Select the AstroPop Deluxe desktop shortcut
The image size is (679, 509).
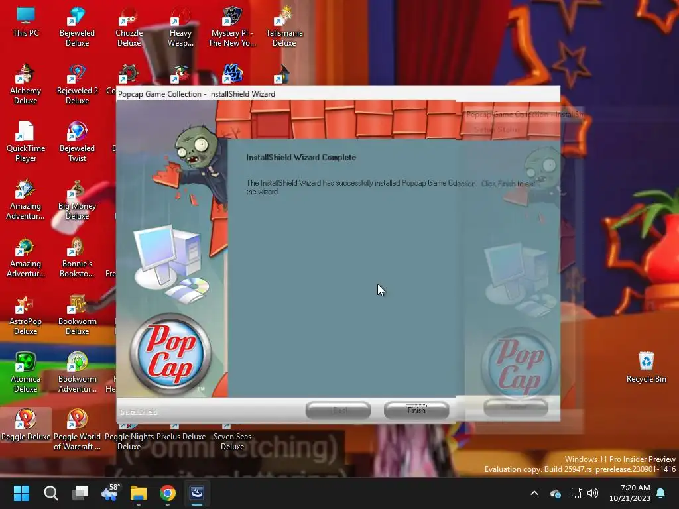click(26, 315)
